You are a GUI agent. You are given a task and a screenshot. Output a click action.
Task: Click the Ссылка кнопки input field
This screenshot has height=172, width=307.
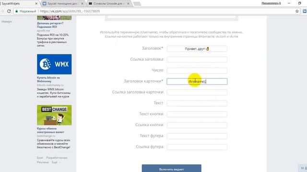(197, 125)
